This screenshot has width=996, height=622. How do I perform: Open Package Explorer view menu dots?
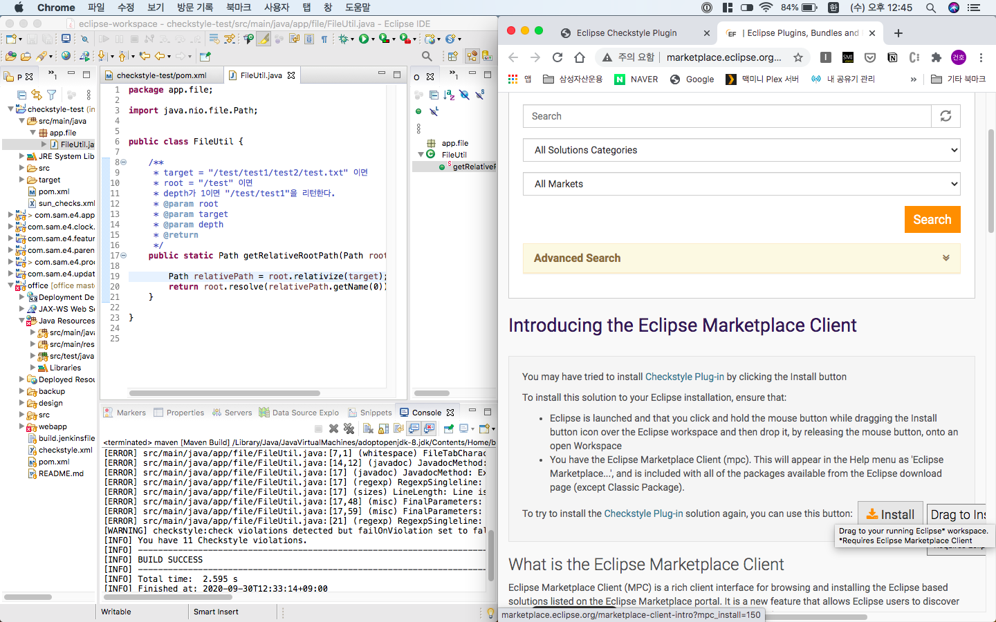coord(89,95)
